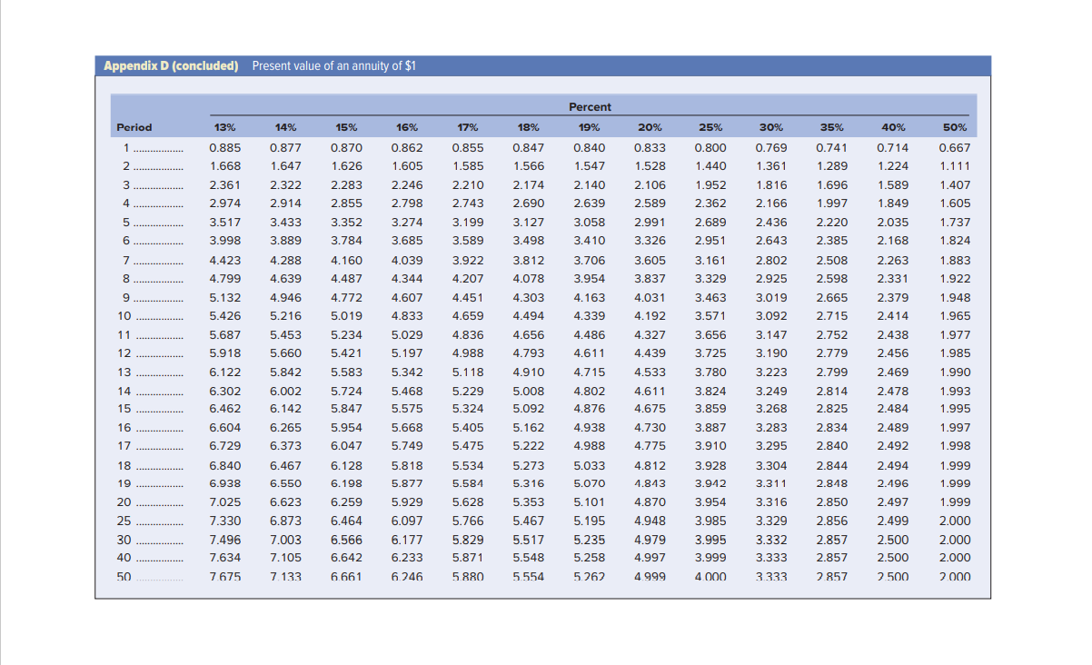Click the period 25 row label

coord(124,521)
